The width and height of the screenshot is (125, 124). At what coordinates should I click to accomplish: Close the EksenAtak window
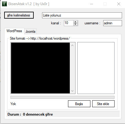(119, 4)
